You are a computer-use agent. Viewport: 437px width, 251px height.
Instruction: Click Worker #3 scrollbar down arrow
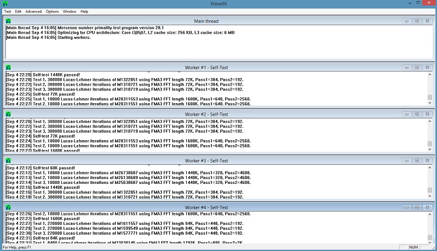(x=430, y=196)
